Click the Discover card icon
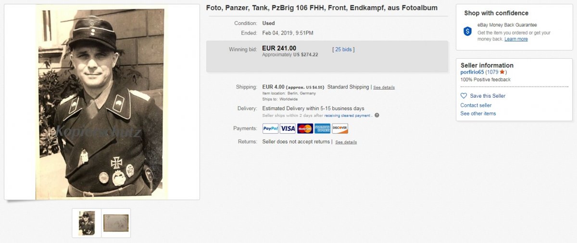 339,128
